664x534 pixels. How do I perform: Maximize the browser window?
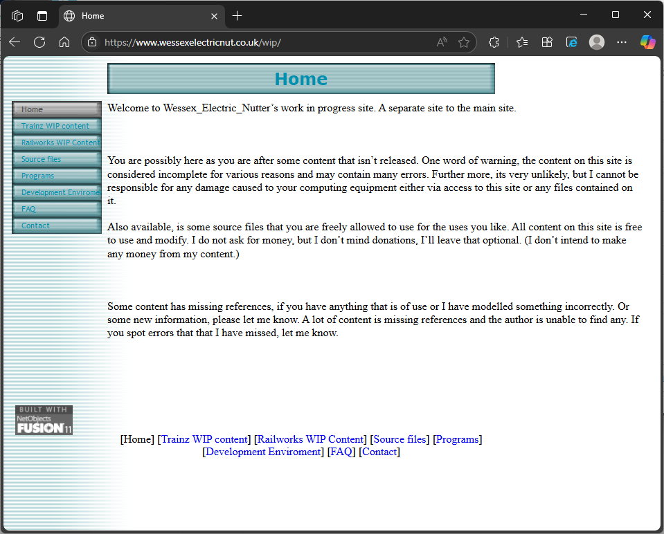pyautogui.click(x=616, y=15)
